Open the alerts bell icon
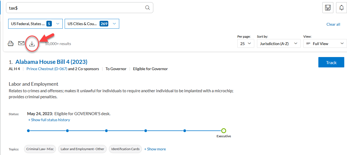Image resolution: width=347 pixels, height=155 pixels. 341,8
